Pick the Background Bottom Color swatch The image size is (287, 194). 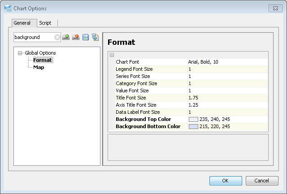(x=193, y=127)
